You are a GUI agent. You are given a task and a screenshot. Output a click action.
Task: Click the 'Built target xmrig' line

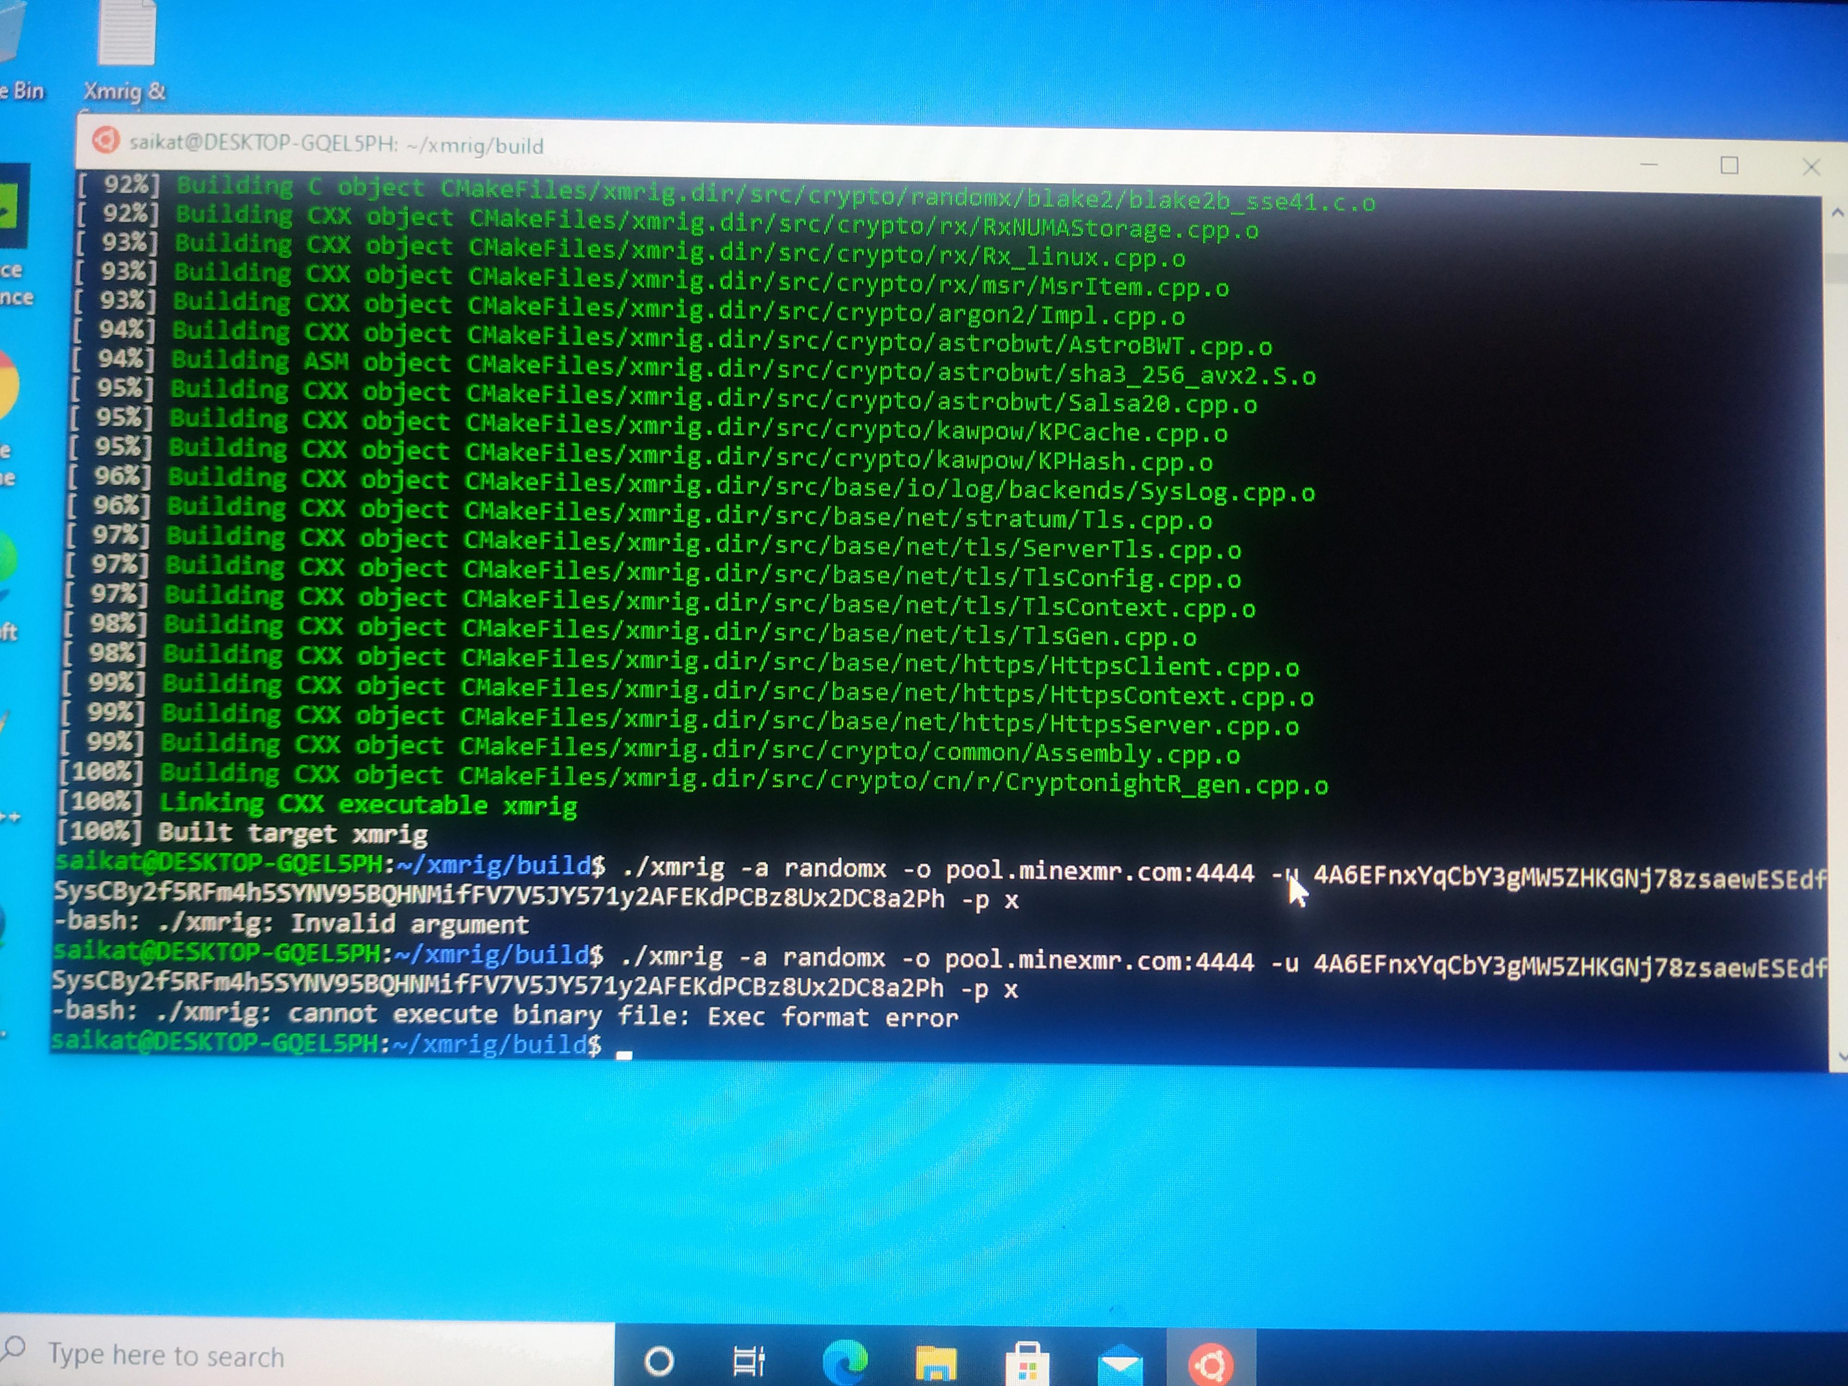pos(243,833)
